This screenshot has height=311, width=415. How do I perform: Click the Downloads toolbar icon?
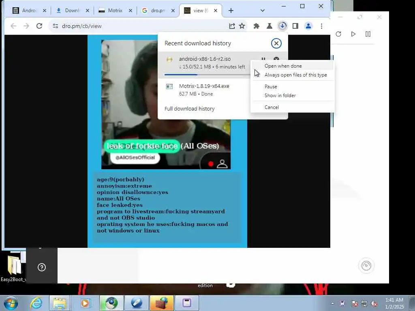[282, 26]
